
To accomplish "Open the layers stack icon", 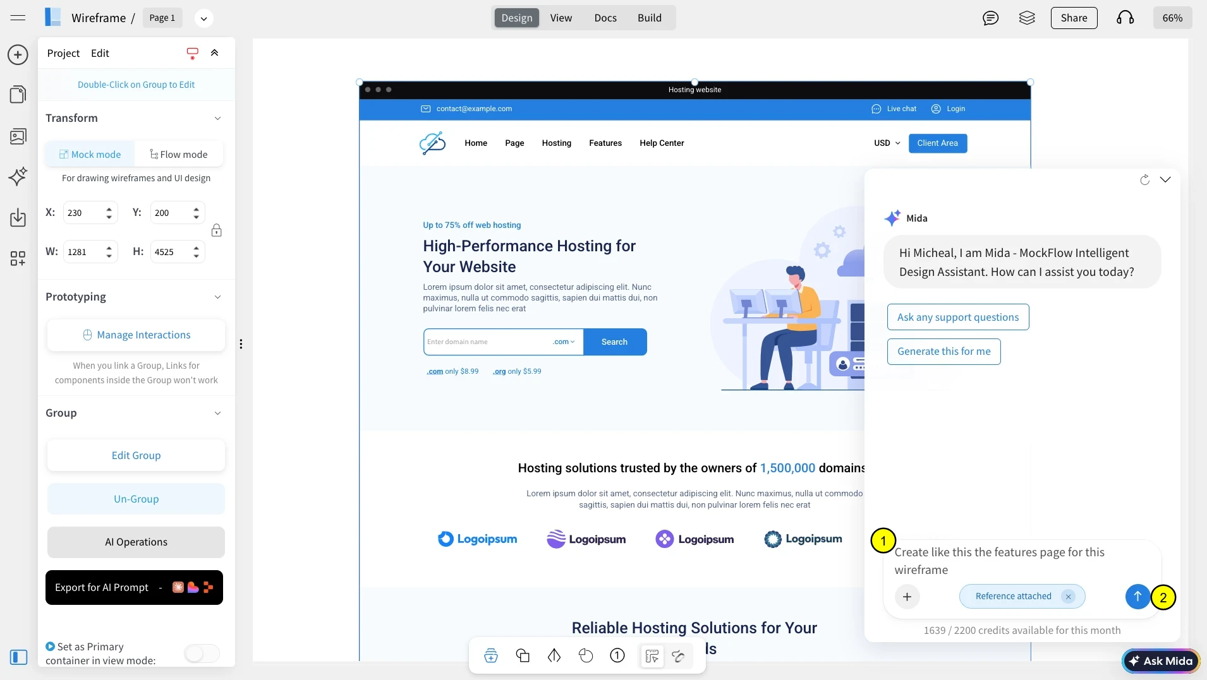I will click(x=1027, y=18).
